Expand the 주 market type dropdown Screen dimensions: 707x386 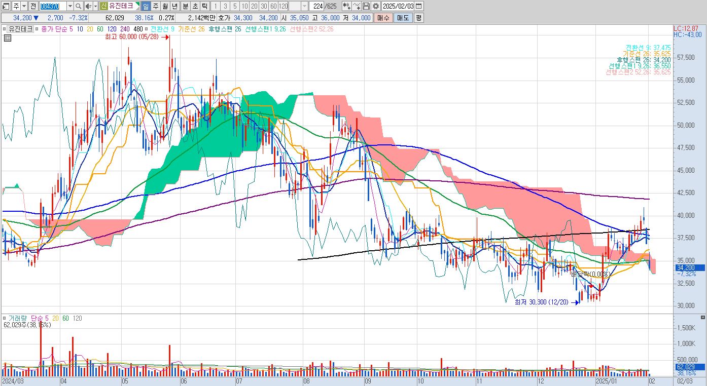pyautogui.click(x=23, y=6)
